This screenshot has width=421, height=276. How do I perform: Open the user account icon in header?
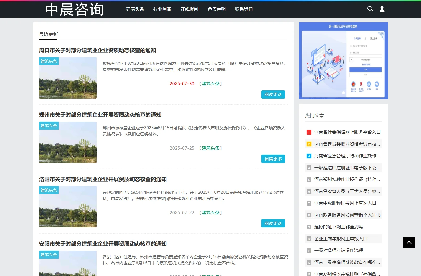(382, 9)
